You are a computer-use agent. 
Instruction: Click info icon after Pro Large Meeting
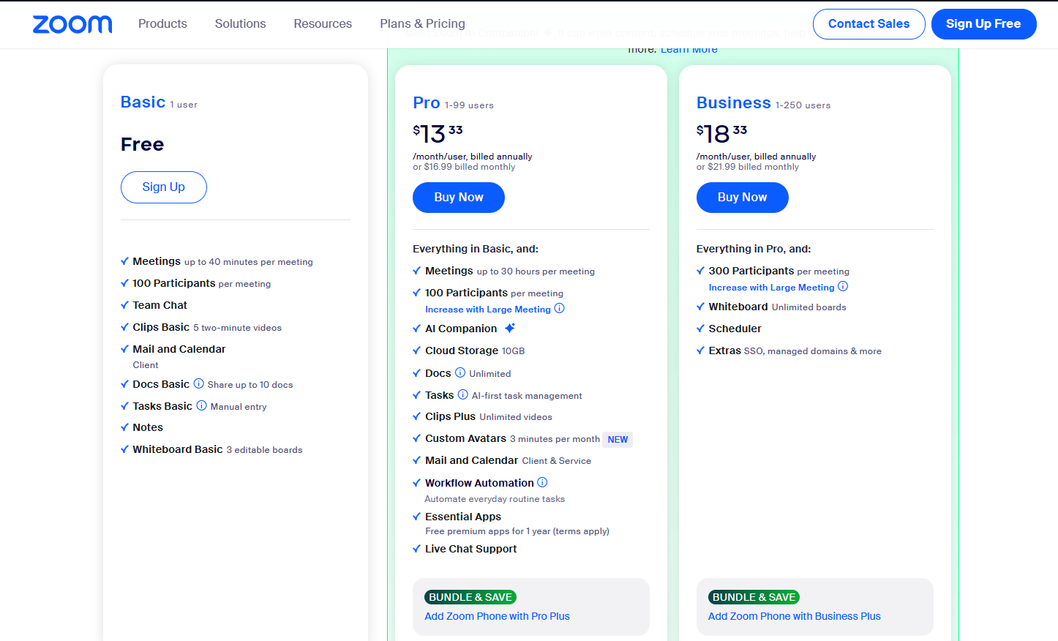[559, 309]
